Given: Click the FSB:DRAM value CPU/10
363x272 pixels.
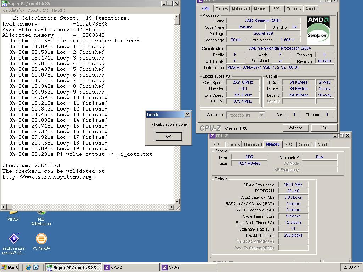Looking at the screenshot, I should tap(293, 191).
